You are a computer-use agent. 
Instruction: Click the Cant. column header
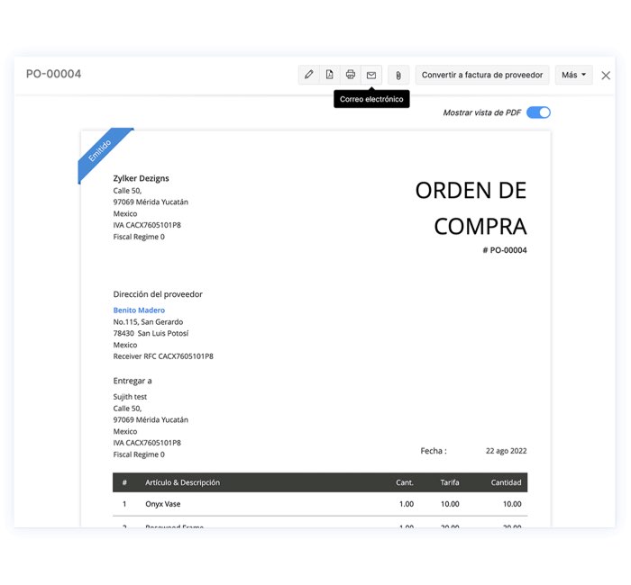pos(405,482)
